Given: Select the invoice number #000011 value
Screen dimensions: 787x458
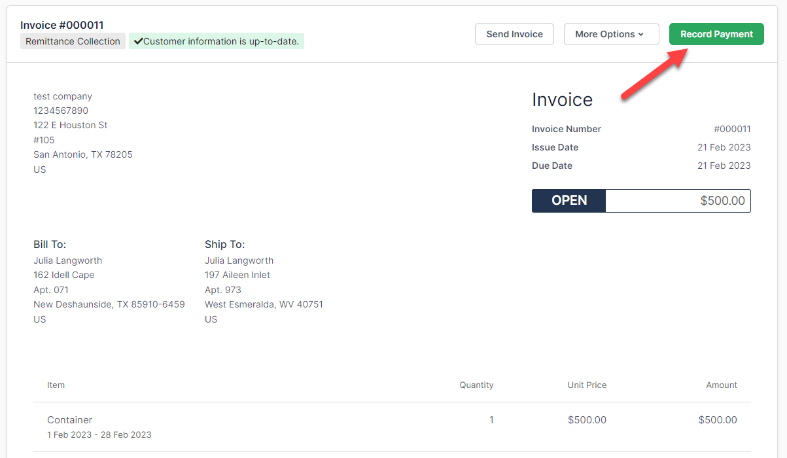Looking at the screenshot, I should point(732,129).
